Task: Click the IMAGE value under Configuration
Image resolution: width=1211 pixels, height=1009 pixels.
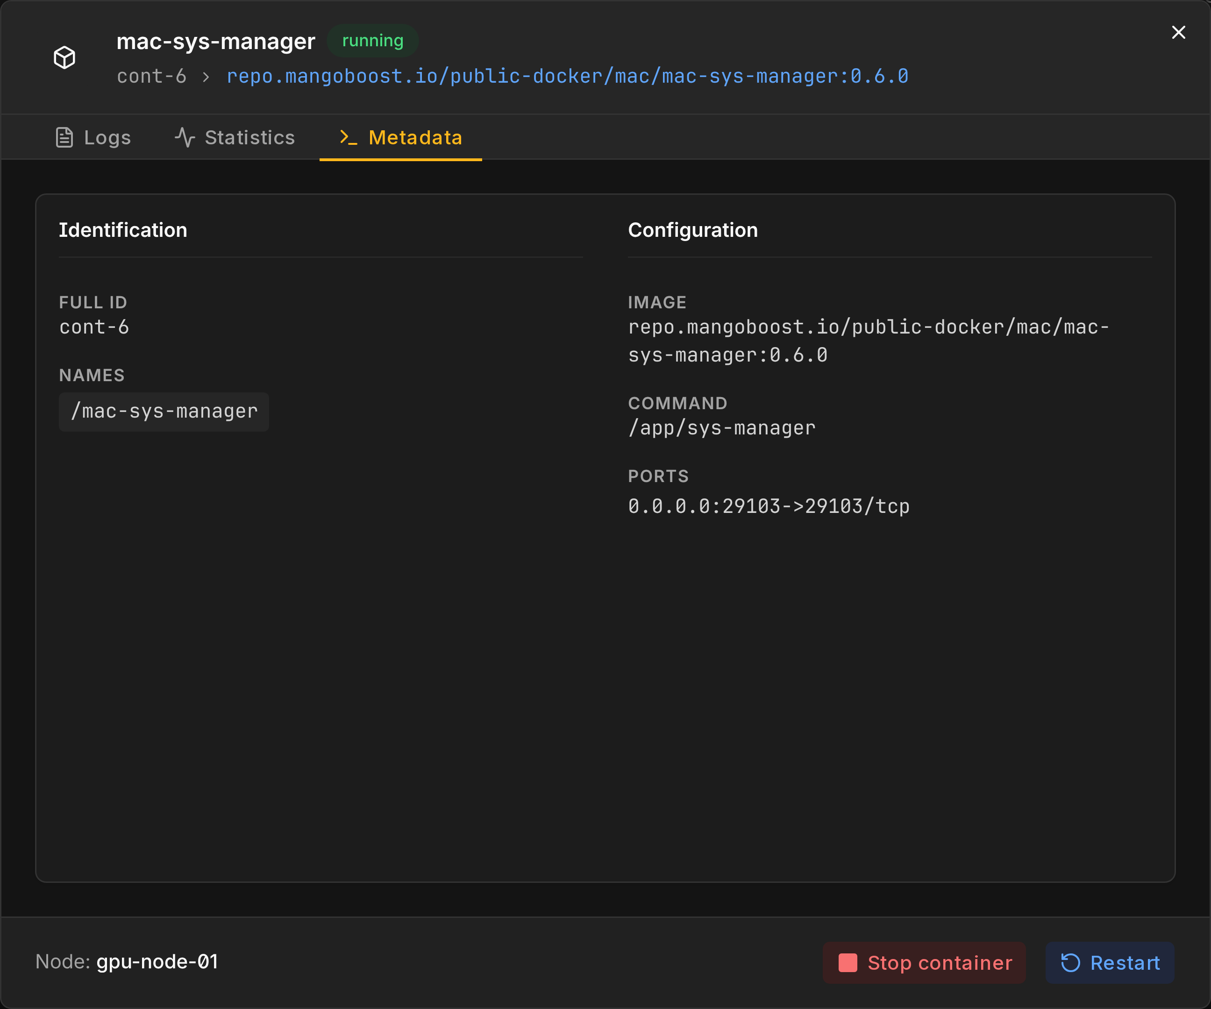Action: 869,341
